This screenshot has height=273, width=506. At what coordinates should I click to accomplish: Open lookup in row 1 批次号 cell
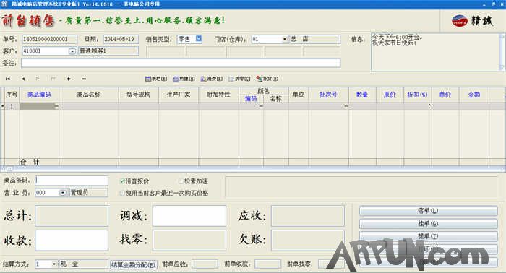pos(346,106)
